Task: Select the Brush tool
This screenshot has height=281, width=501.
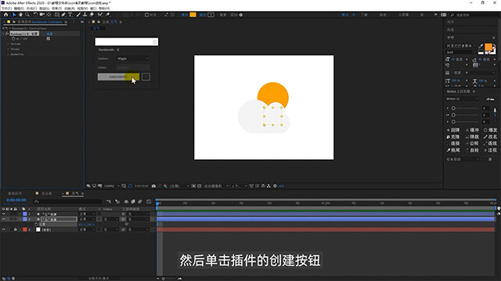Action: 78,15
